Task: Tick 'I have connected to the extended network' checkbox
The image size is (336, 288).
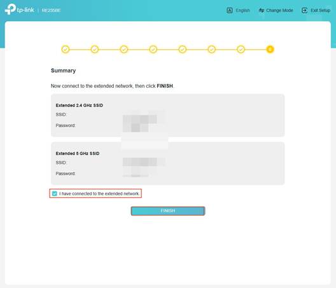Action: [x=55, y=193]
